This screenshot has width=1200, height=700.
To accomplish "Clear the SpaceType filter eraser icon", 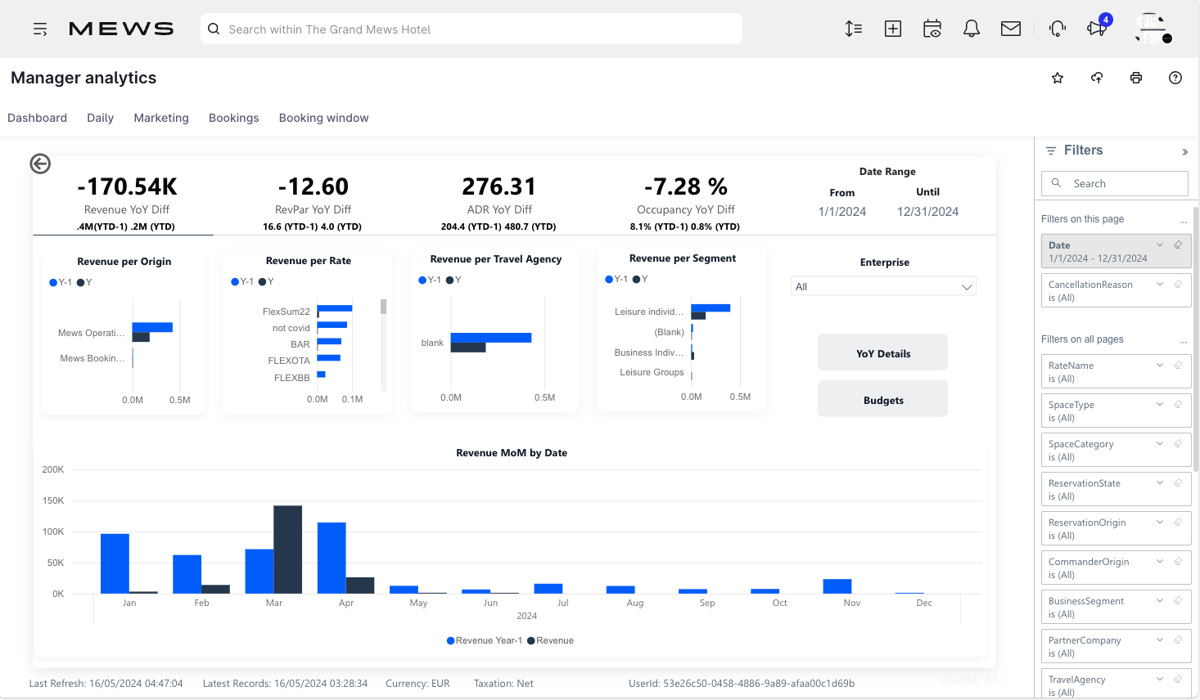I will 1178,404.
